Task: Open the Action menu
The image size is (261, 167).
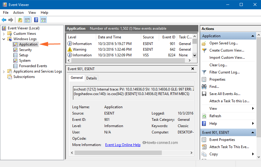Action: click(18, 13)
